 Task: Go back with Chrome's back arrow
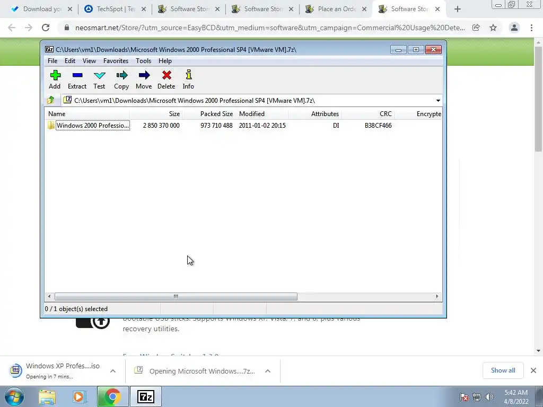[x=12, y=28]
